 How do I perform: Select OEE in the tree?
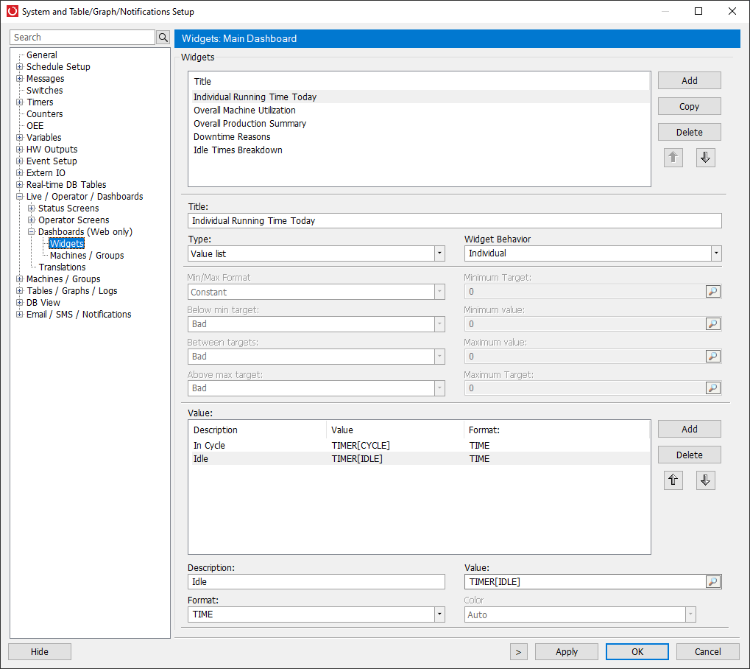pyautogui.click(x=35, y=126)
